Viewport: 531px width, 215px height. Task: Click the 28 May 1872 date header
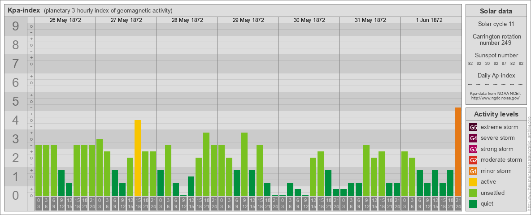point(187,20)
